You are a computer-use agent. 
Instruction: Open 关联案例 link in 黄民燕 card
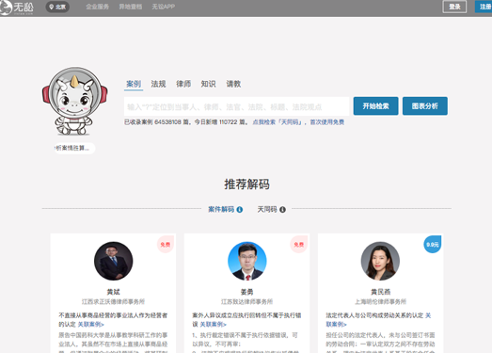pyautogui.click(x=378, y=320)
